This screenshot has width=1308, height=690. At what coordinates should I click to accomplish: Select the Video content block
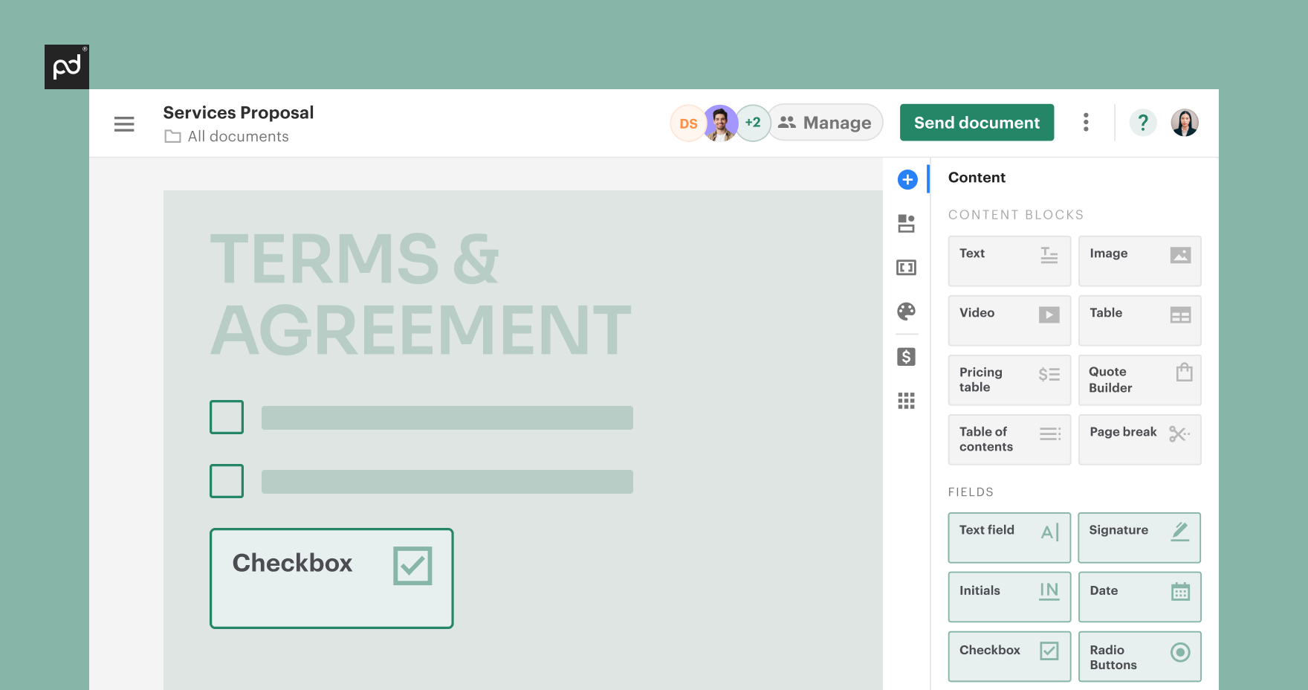point(1009,320)
